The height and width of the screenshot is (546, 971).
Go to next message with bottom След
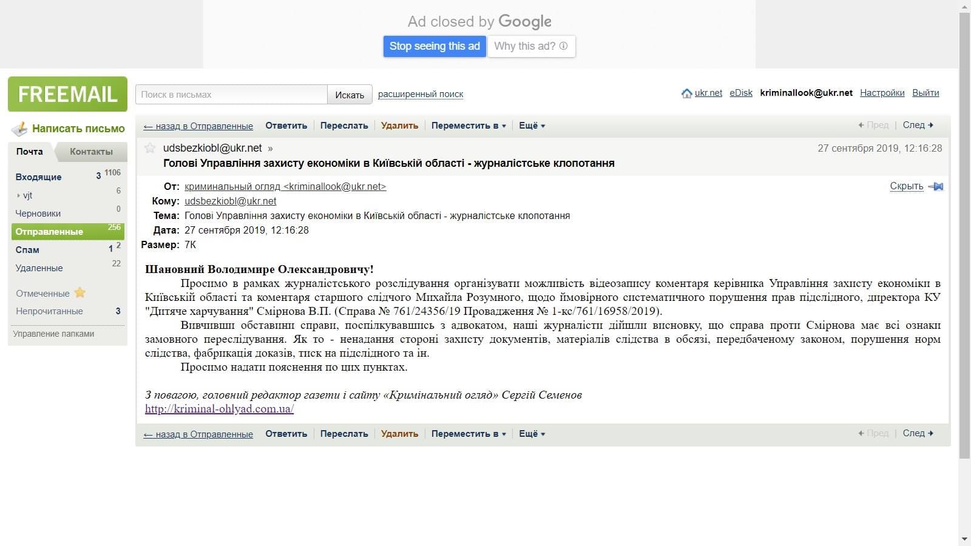[918, 433]
